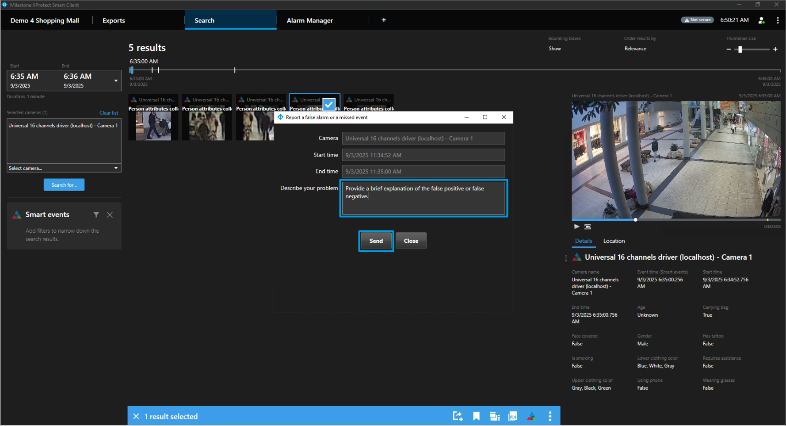The height and width of the screenshot is (426, 786).
Task: Play the video in the preview pane
Action: pos(576,226)
